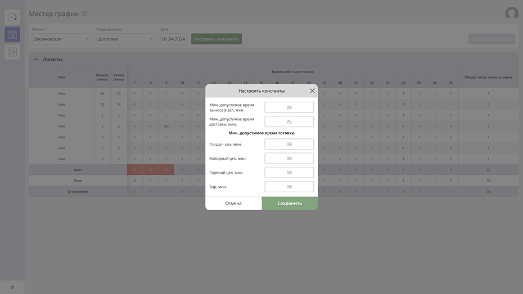Click the dine-in serving time field
Image resolution: width=523 pixels, height=294 pixels.
coord(289,107)
